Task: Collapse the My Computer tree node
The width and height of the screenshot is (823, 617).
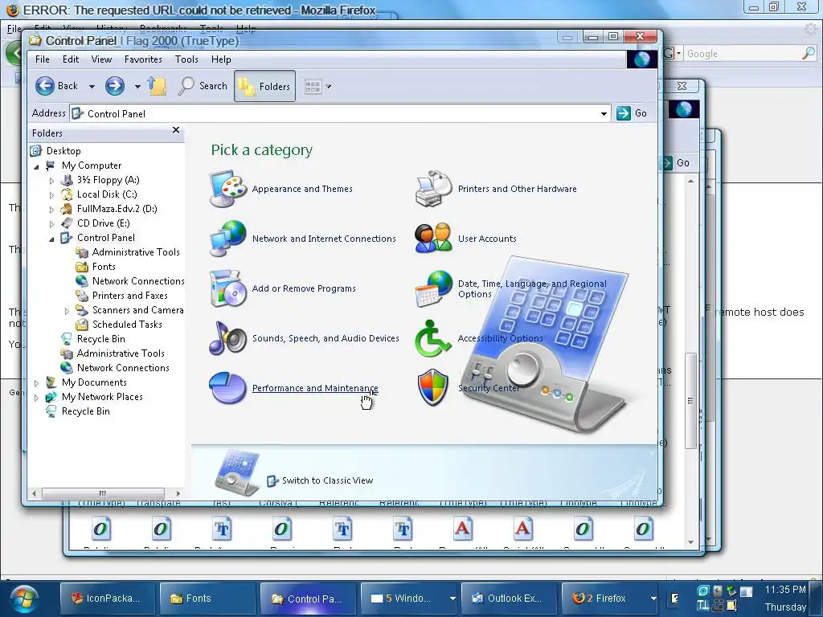Action: point(36,166)
